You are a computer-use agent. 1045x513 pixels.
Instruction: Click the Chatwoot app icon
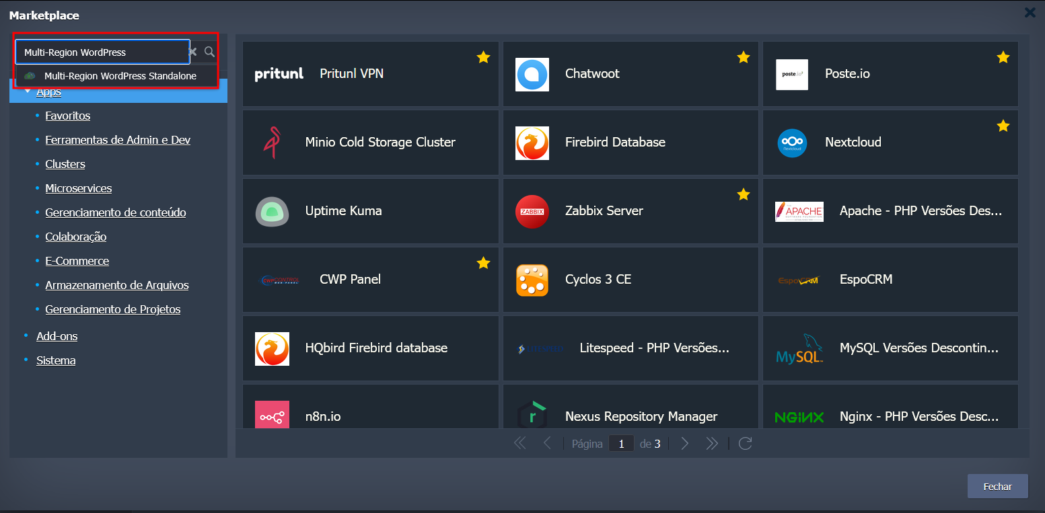coord(532,74)
